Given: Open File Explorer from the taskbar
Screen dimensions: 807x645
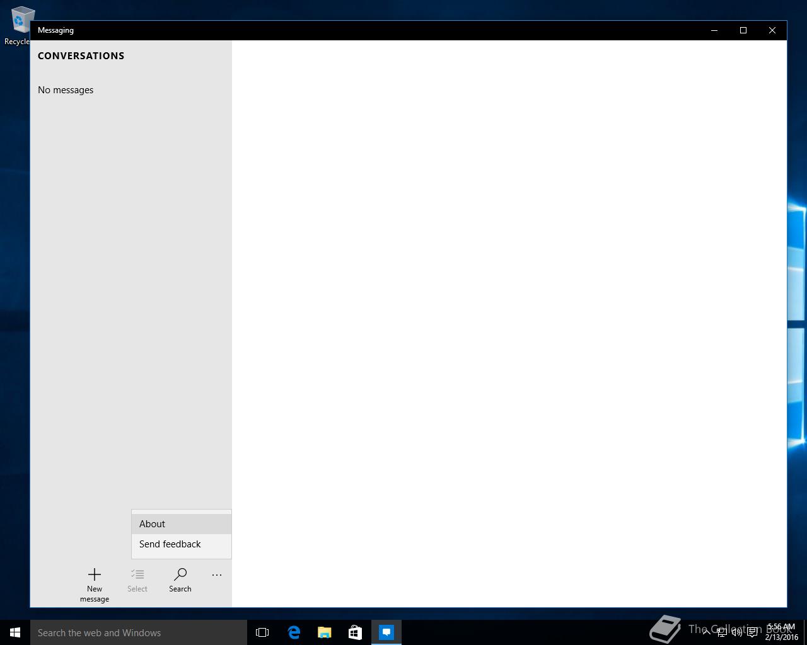Looking at the screenshot, I should click(325, 632).
